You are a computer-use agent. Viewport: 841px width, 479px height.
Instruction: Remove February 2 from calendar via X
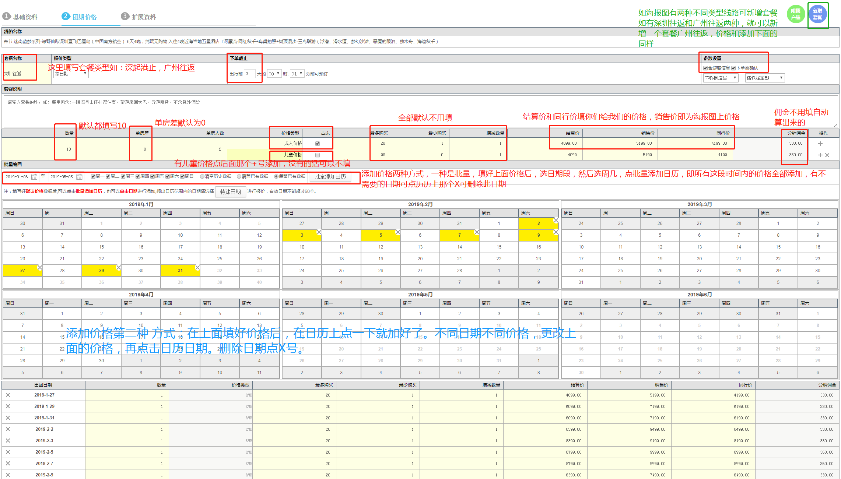point(556,220)
